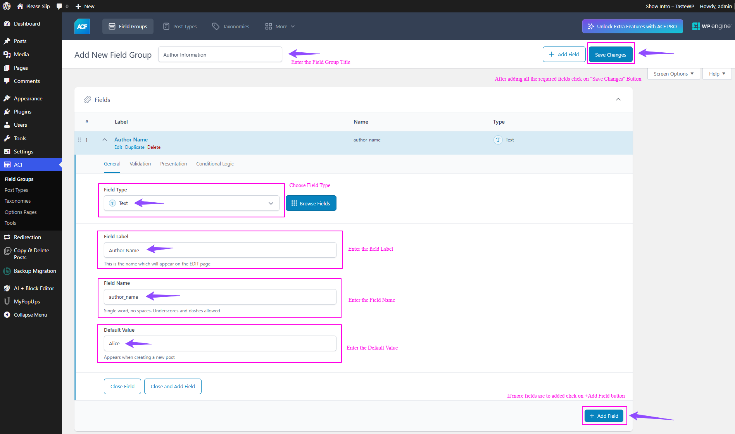Click the bottom Add Field button
The width and height of the screenshot is (735, 434).
[604, 416]
